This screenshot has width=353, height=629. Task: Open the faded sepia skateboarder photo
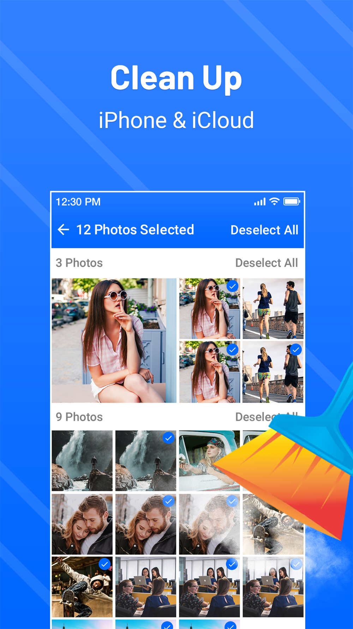pyautogui.click(x=273, y=524)
